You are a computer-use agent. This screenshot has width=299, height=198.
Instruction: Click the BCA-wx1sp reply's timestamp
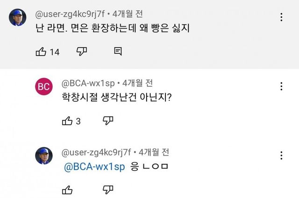click(137, 84)
